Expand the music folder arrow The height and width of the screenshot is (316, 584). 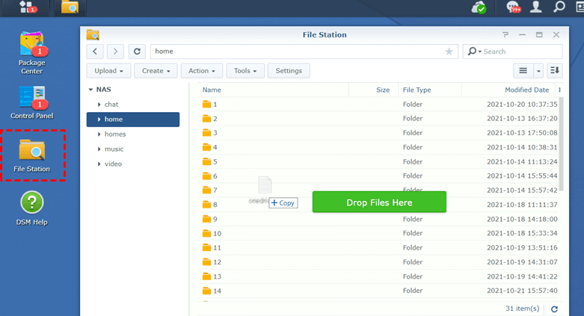(x=99, y=149)
